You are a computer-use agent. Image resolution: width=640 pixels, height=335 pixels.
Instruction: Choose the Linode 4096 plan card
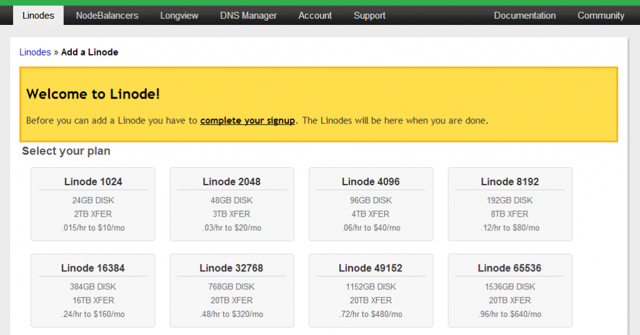371,204
